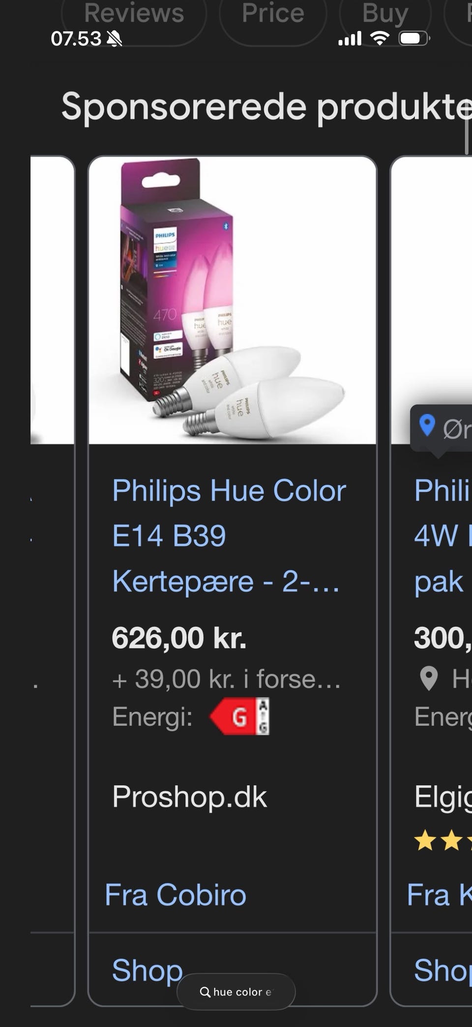
Task: Tap the silent mode bell icon
Action: click(x=115, y=38)
